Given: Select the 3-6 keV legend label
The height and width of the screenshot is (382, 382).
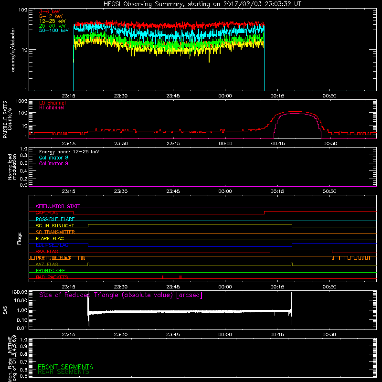Looking at the screenshot, I should coord(50,11).
